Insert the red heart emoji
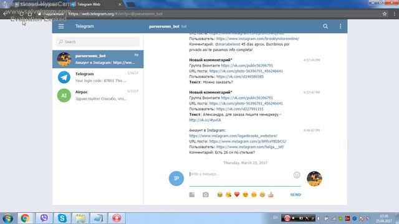The width and height of the screenshot is (399, 224). pos(237,195)
